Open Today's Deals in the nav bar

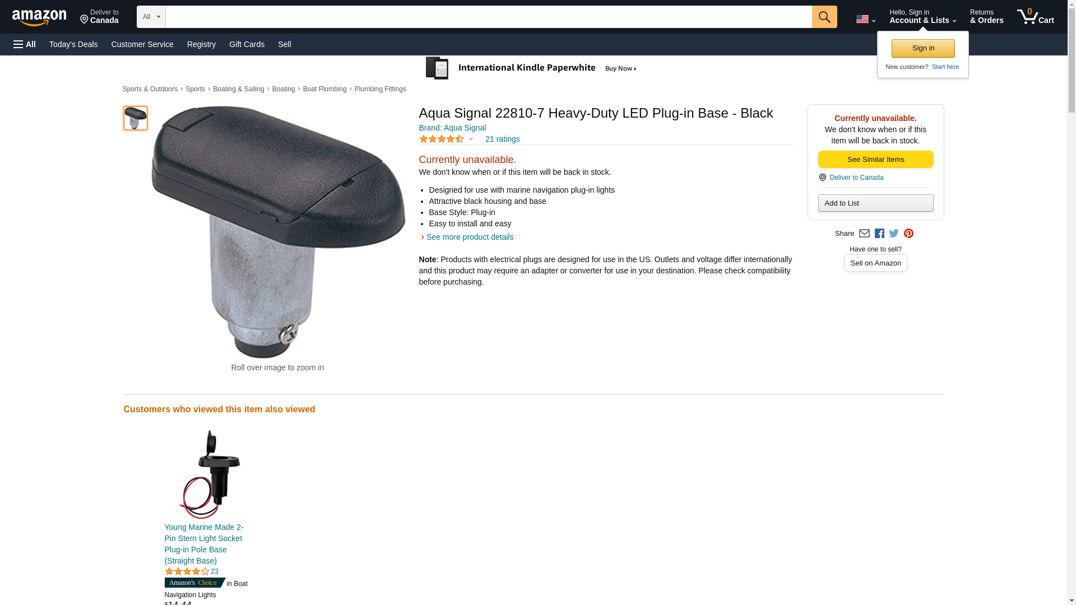(x=73, y=44)
